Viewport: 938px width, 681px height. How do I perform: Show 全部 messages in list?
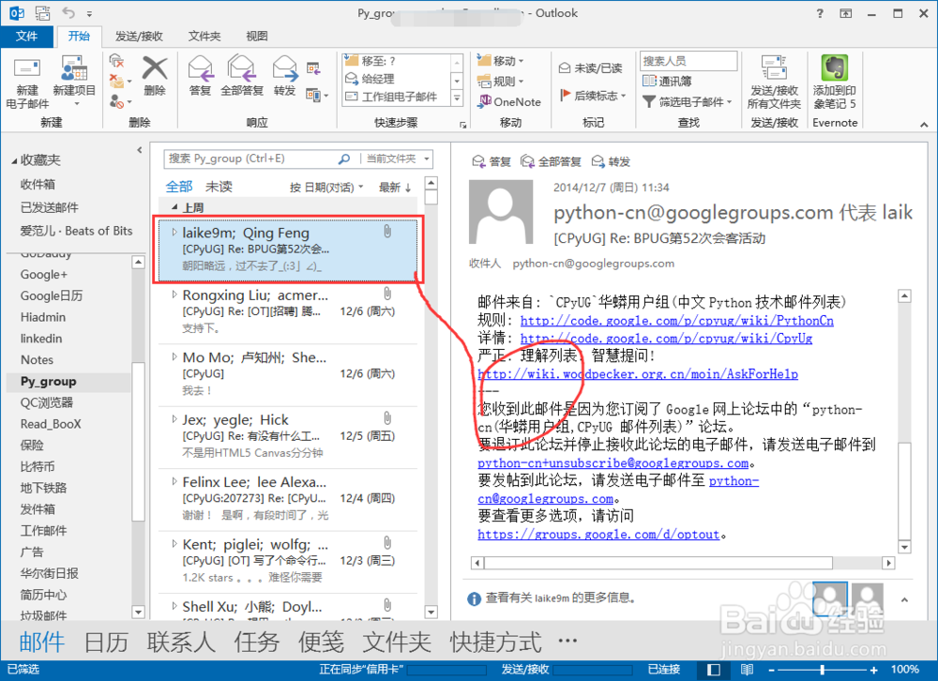(x=179, y=187)
